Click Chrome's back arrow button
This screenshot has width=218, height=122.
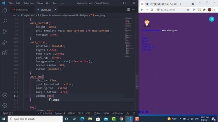coord(142,10)
